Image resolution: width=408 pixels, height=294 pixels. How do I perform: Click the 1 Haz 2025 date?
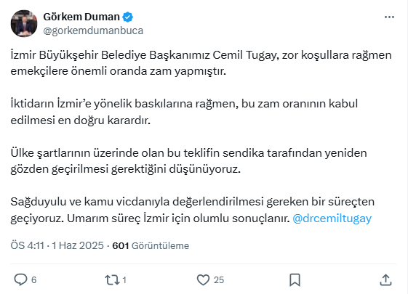point(78,245)
